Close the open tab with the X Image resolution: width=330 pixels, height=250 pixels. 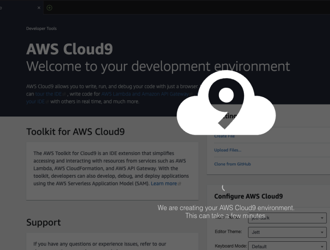point(39,7)
